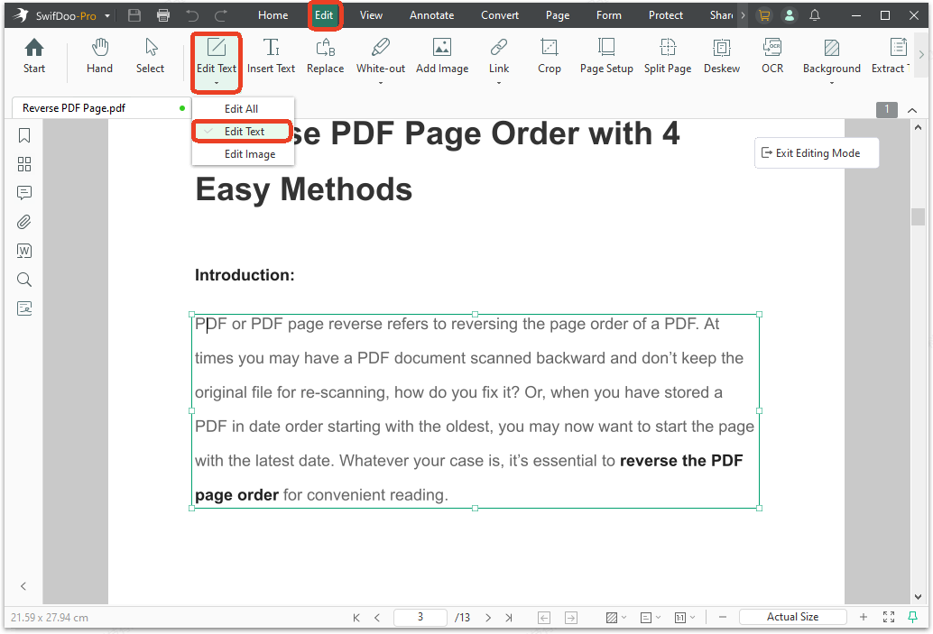Screen dimensions: 933x634
Task: Open Page Setup
Action: (606, 56)
